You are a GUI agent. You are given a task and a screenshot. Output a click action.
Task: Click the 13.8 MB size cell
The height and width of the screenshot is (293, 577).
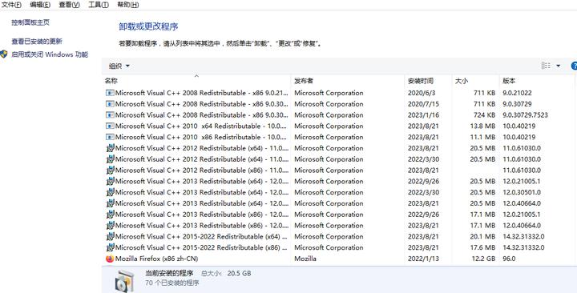click(482, 126)
